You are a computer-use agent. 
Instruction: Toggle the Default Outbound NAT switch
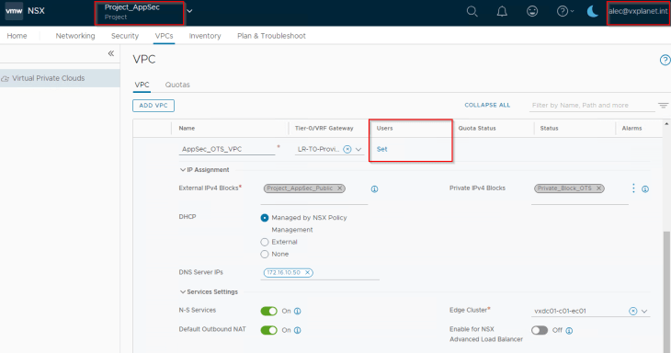[268, 330]
